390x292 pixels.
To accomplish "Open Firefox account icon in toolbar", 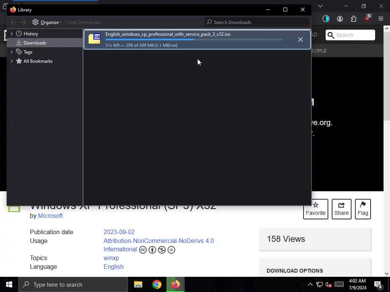I will coord(340,19).
